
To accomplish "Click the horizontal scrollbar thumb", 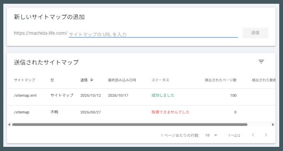I will tap(129, 124).
